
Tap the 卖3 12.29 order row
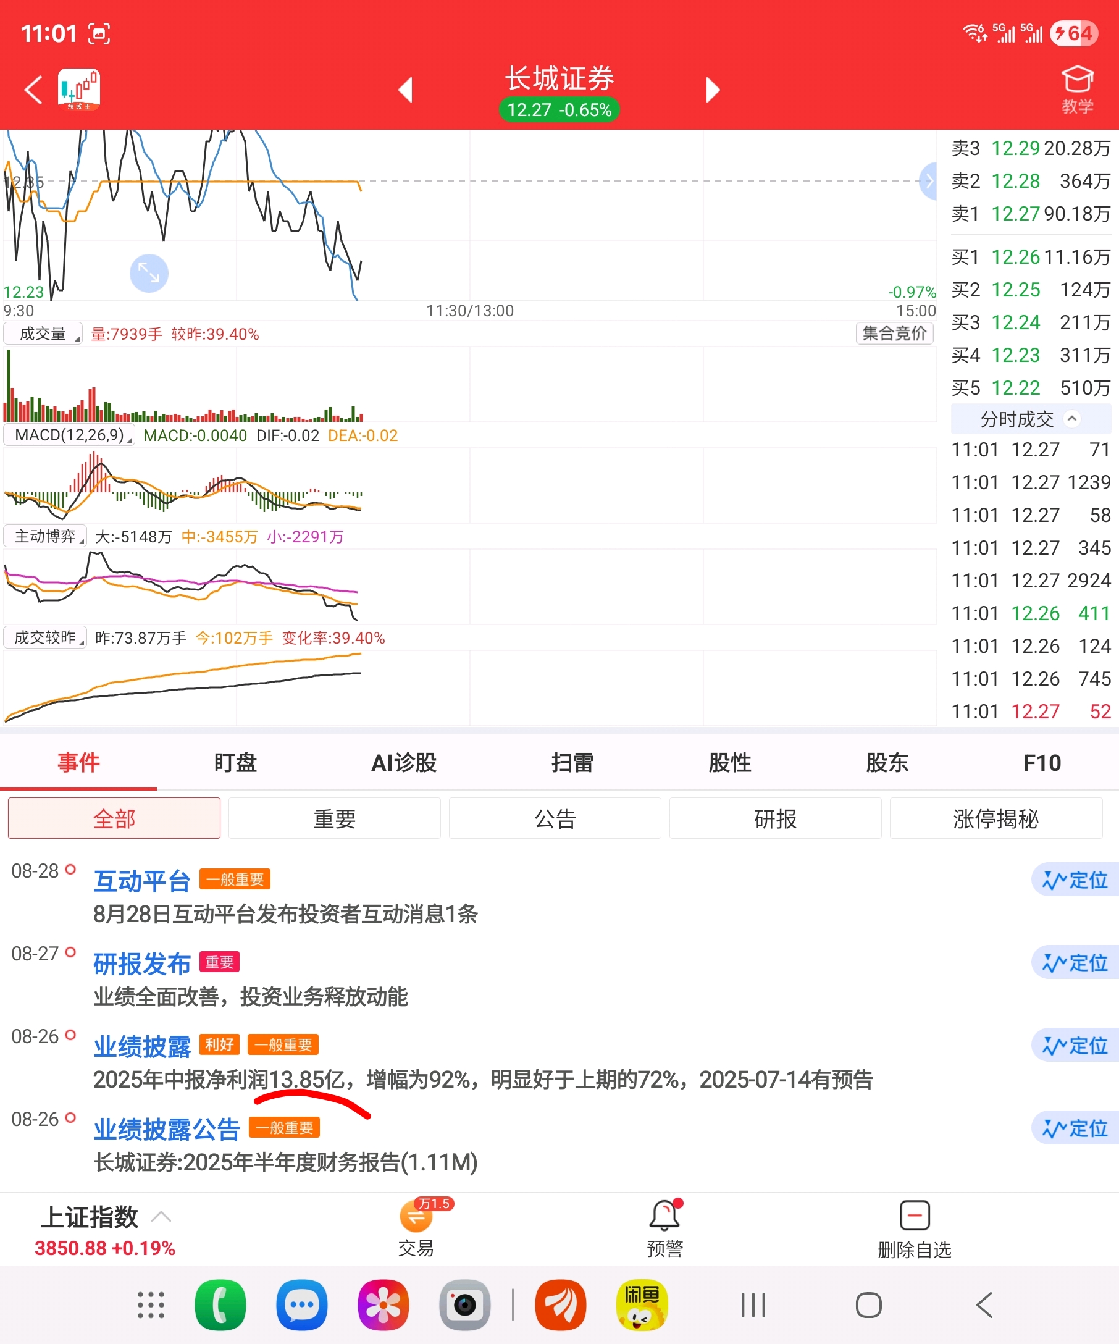(1031, 148)
